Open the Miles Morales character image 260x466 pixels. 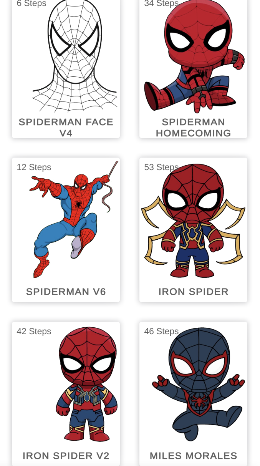click(x=198, y=384)
